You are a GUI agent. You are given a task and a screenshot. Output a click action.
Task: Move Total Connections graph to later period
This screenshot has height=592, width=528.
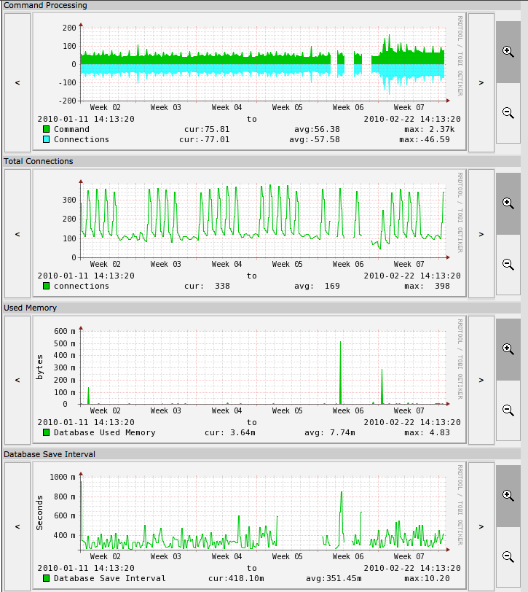tap(481, 234)
